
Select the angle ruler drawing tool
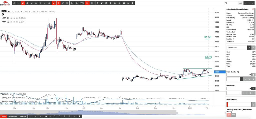tap(41, 117)
